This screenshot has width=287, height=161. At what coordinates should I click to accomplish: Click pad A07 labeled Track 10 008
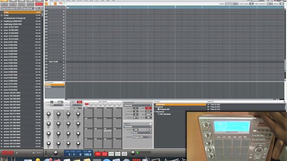tap(108, 134)
